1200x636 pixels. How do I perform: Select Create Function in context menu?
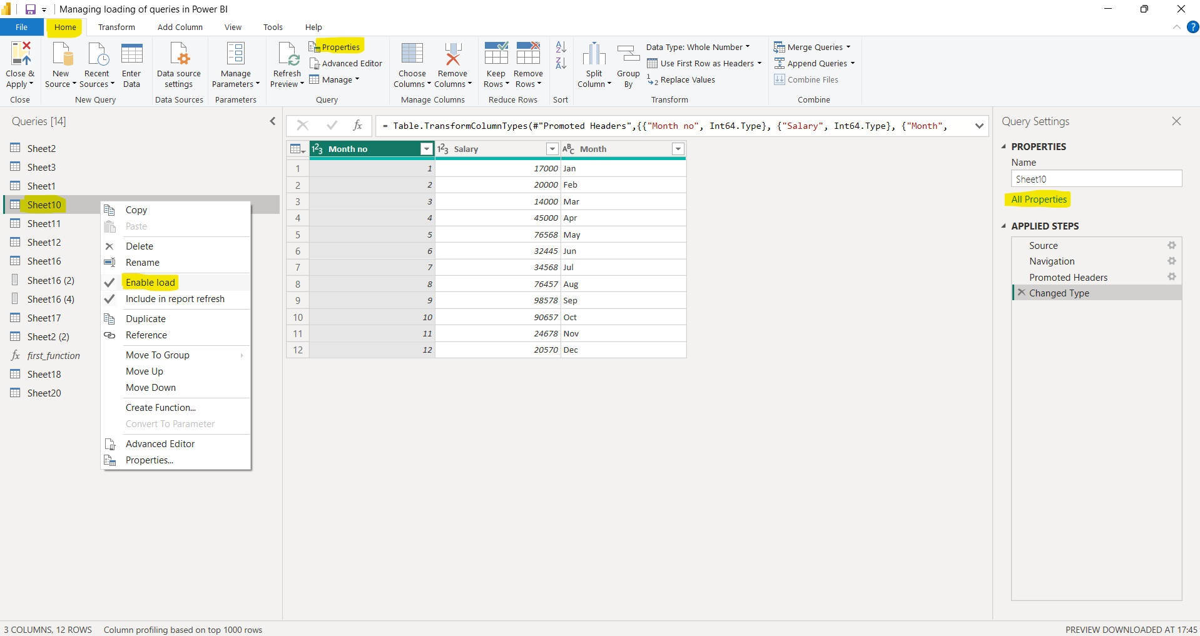click(160, 407)
